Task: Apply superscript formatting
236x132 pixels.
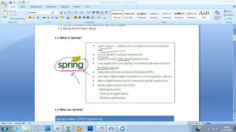Action: tap(52, 18)
